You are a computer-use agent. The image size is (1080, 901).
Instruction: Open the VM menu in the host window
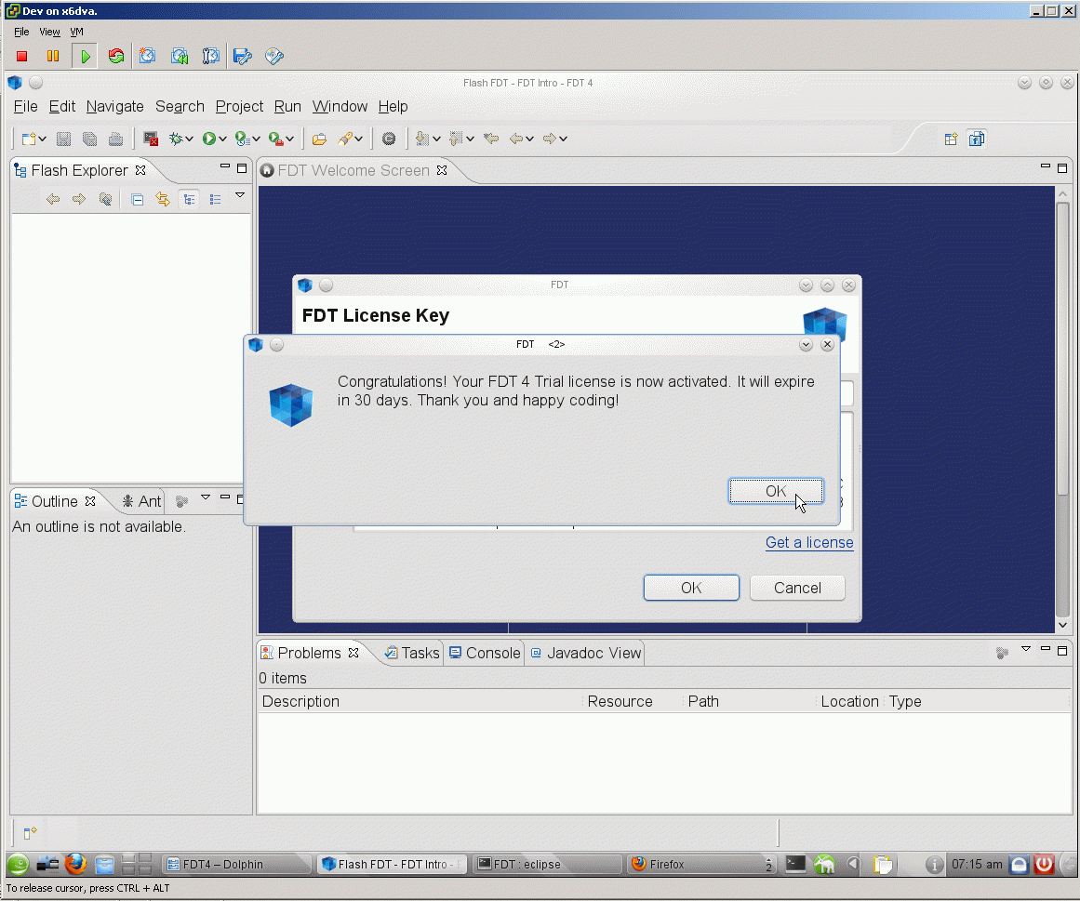click(x=76, y=32)
